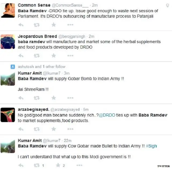Open the #Sigh hashtag link
The image size is (172, 169).
(151, 146)
